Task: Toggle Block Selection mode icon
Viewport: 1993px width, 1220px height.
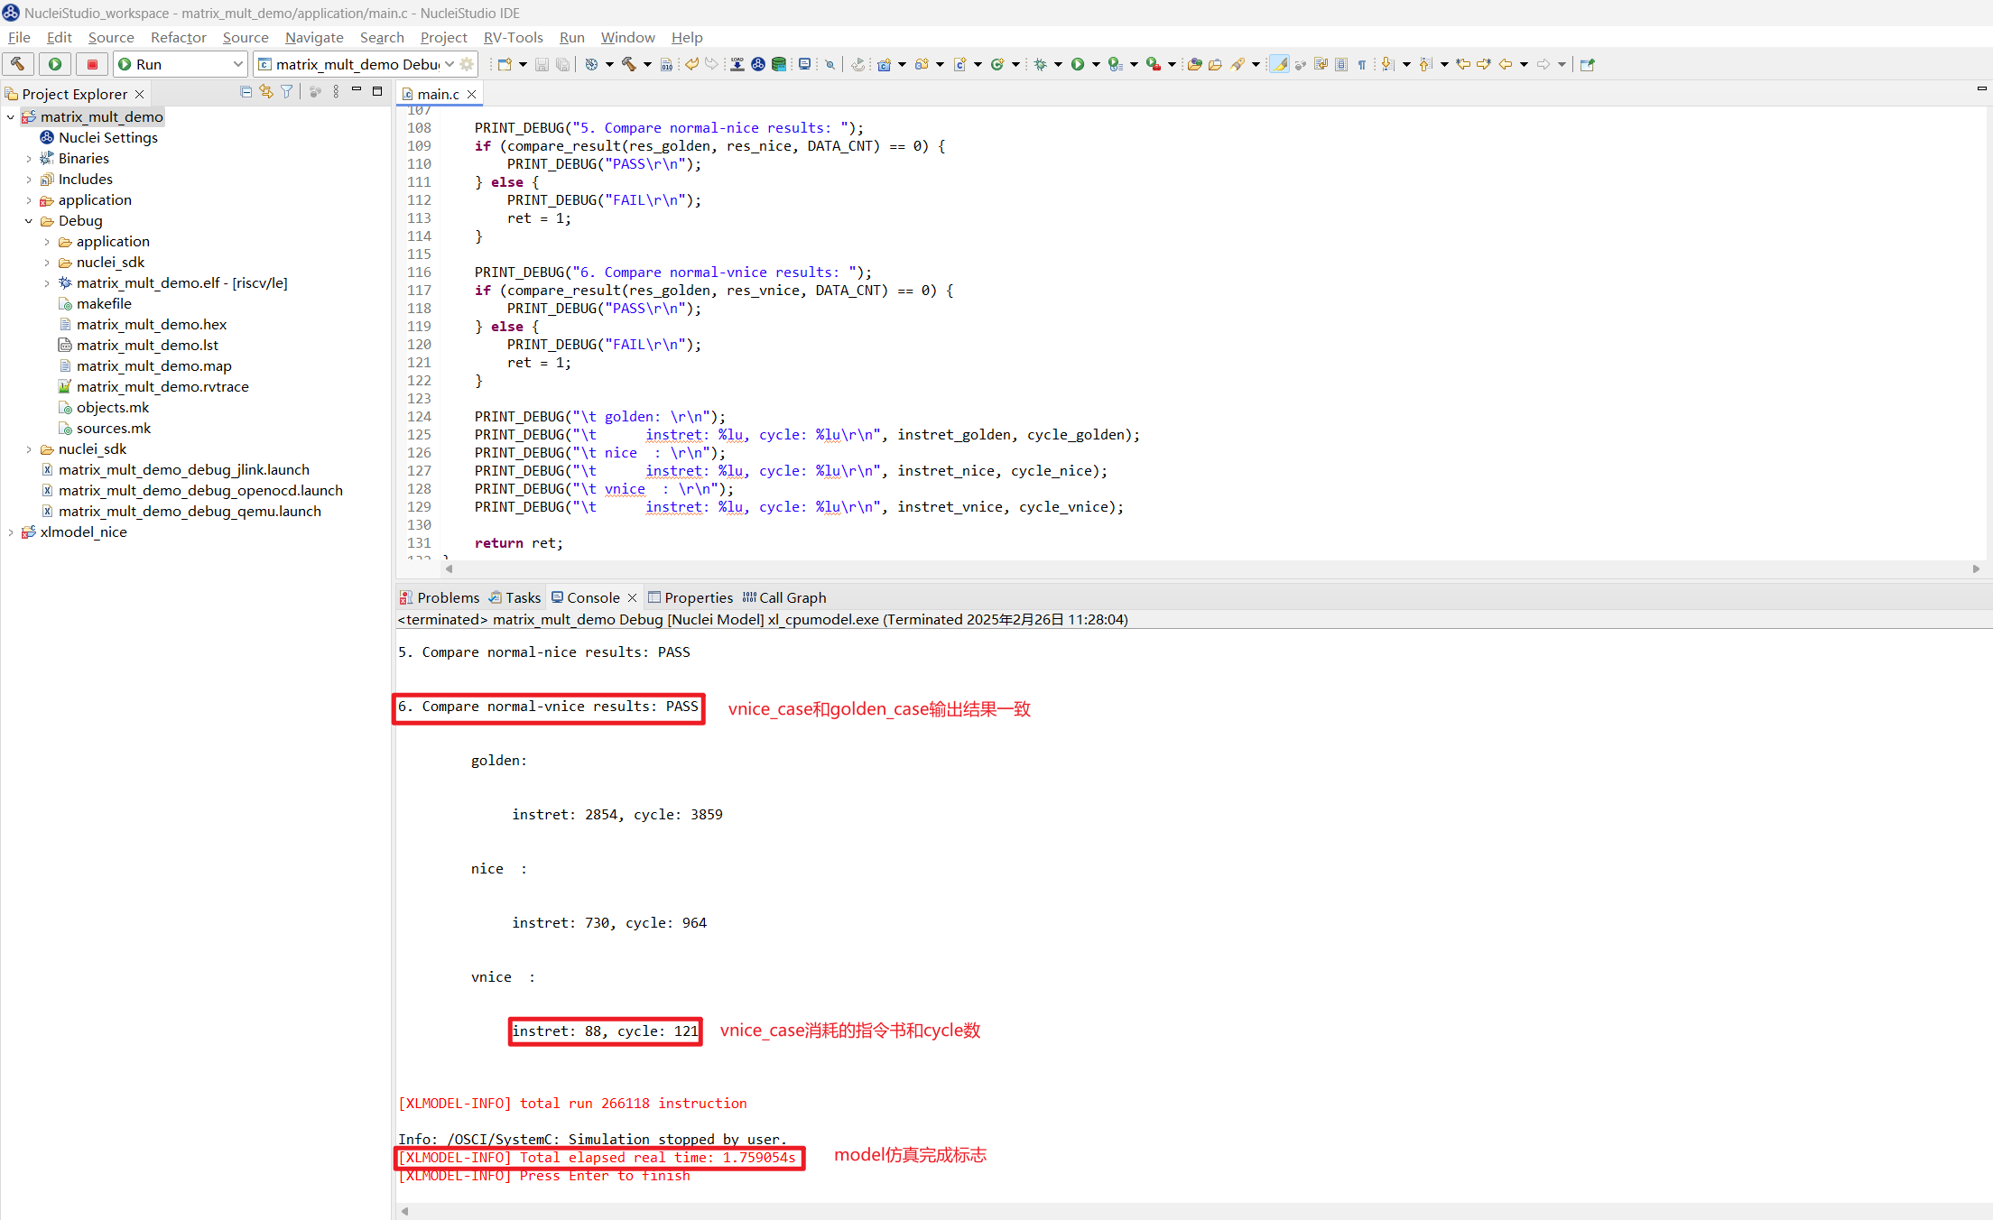Action: pyautogui.click(x=1341, y=64)
